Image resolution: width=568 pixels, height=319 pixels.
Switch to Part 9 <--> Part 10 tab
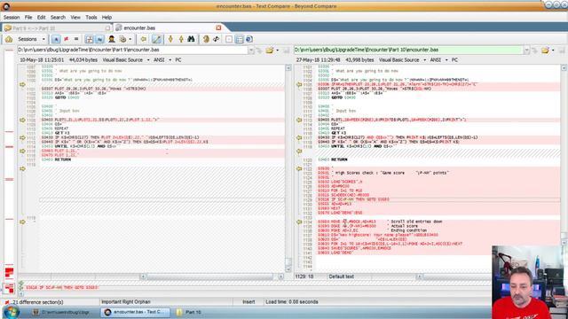pos(57,27)
